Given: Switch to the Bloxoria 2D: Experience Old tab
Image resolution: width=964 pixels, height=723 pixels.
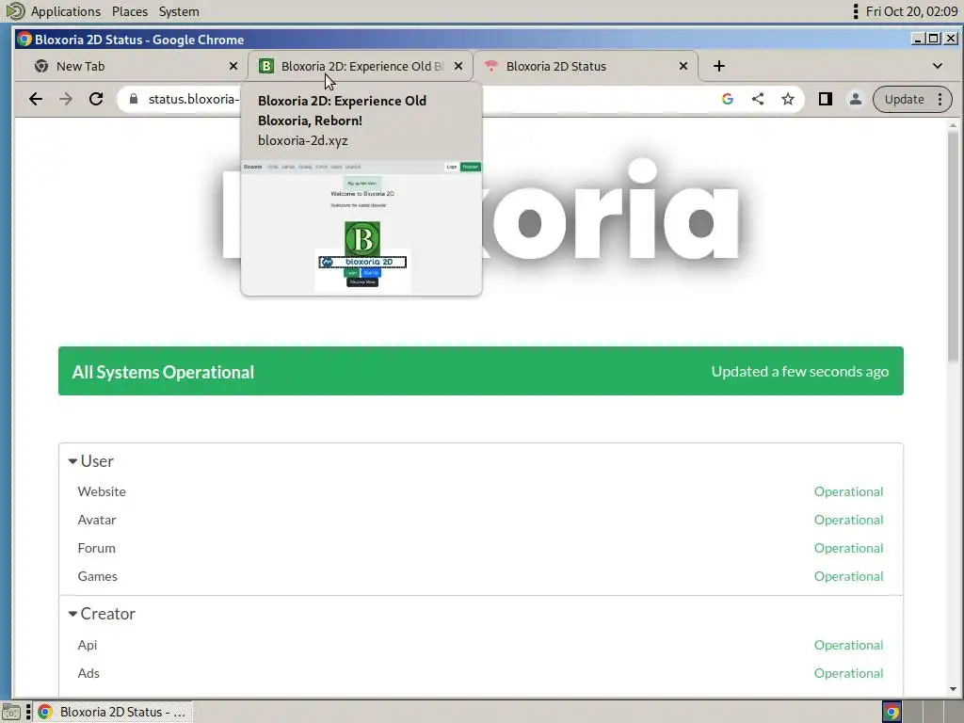Looking at the screenshot, I should [361, 66].
